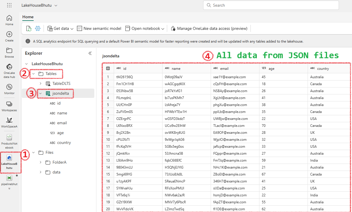Click the jsondelta table icon

click(x=48, y=93)
